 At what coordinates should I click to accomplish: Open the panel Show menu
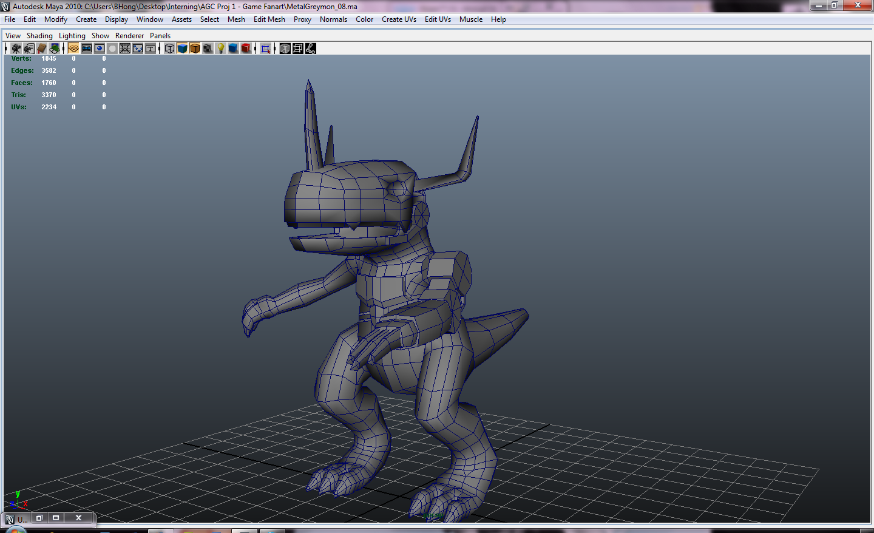tap(100, 36)
